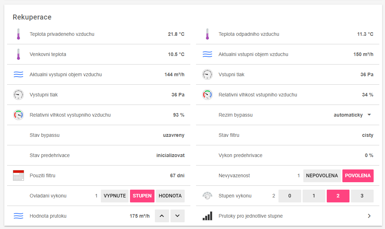Viewport: 385px width, 229px height.
Task: Click the Pouziti filtru calendar icon
Action: 18,175
